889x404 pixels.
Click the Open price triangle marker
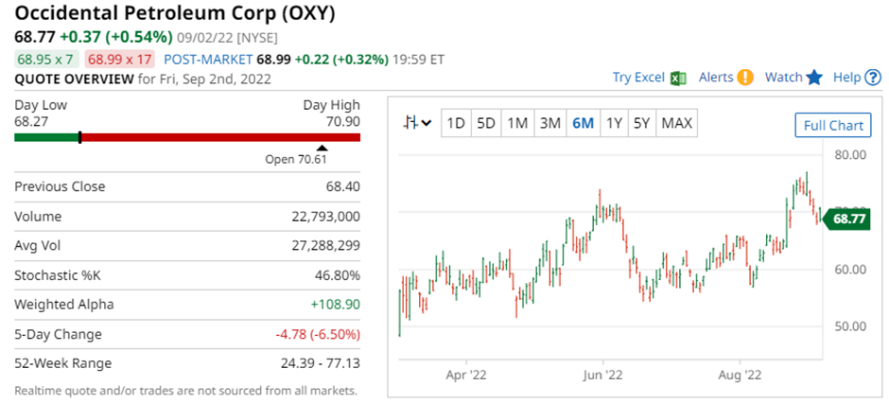click(x=322, y=148)
